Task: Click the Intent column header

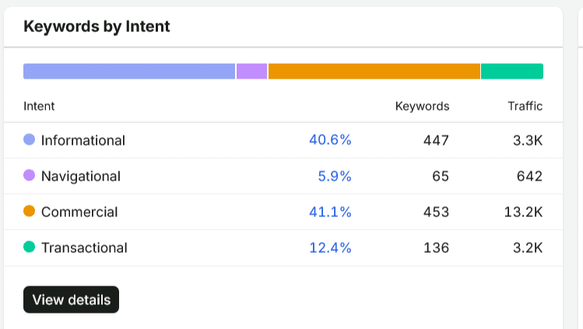Action: [x=39, y=107]
